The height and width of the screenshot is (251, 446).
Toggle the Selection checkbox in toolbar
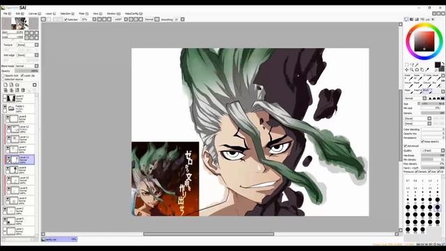pyautogui.click(x=66, y=20)
